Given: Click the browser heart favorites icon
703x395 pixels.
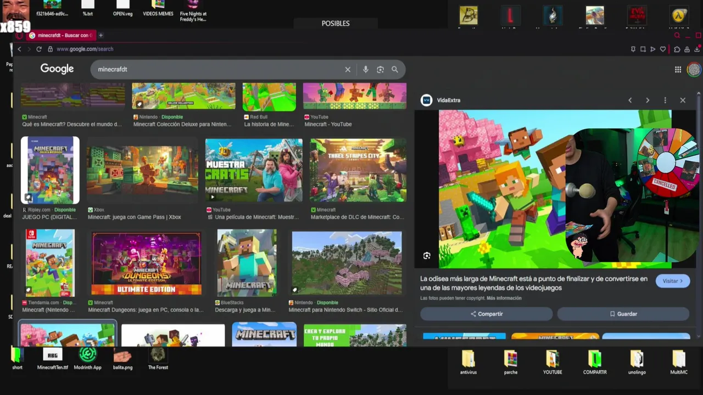Looking at the screenshot, I should (663, 49).
